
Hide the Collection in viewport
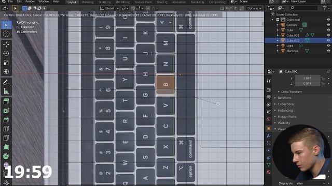click(x=328, y=20)
